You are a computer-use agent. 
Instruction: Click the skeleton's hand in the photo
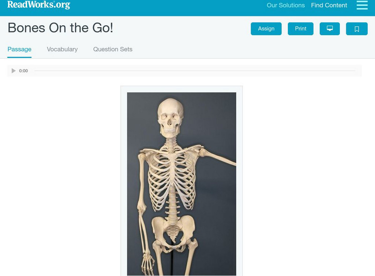(148, 263)
